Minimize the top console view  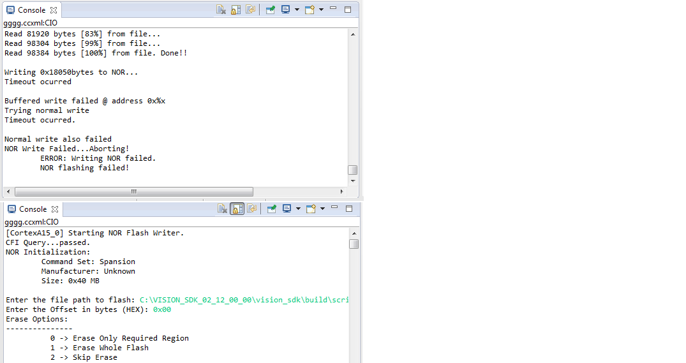click(x=333, y=8)
